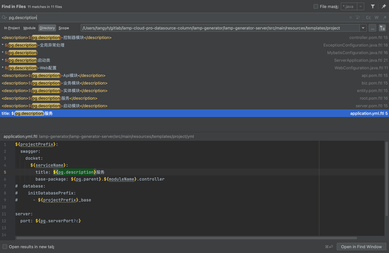Image resolution: width=389 pixels, height=253 pixels.
Task: Open the search filter options funnel icon
Action: pos(373,7)
